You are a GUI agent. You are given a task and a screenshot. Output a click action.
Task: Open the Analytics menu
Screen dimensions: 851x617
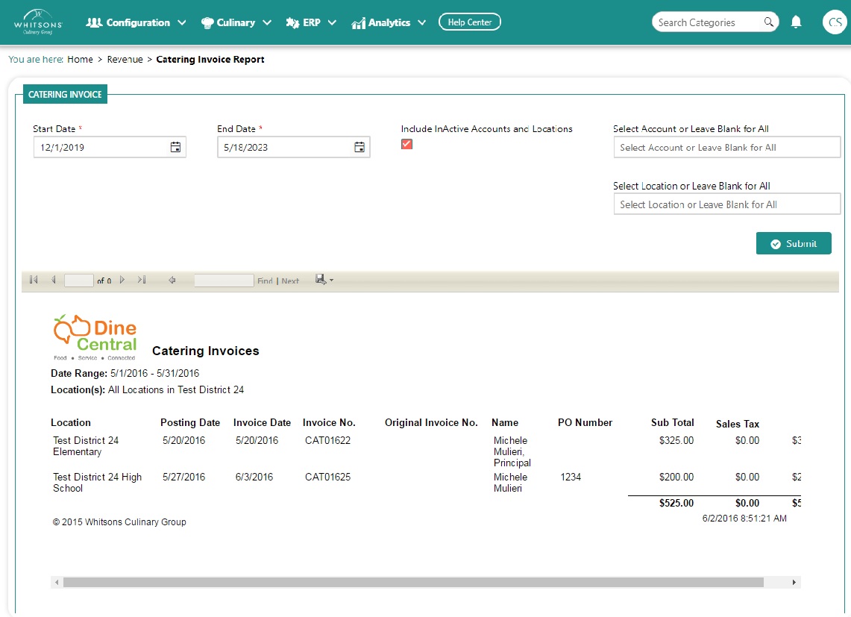[x=389, y=22]
